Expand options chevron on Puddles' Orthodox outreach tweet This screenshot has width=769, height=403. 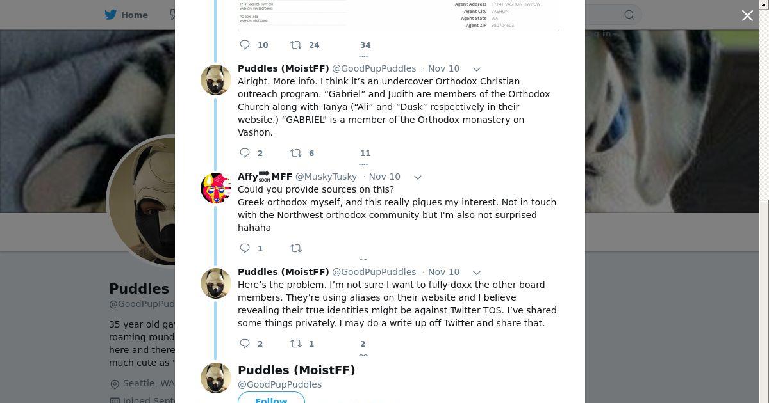click(476, 69)
